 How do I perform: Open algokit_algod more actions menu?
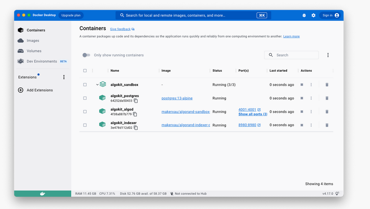pyautogui.click(x=311, y=111)
